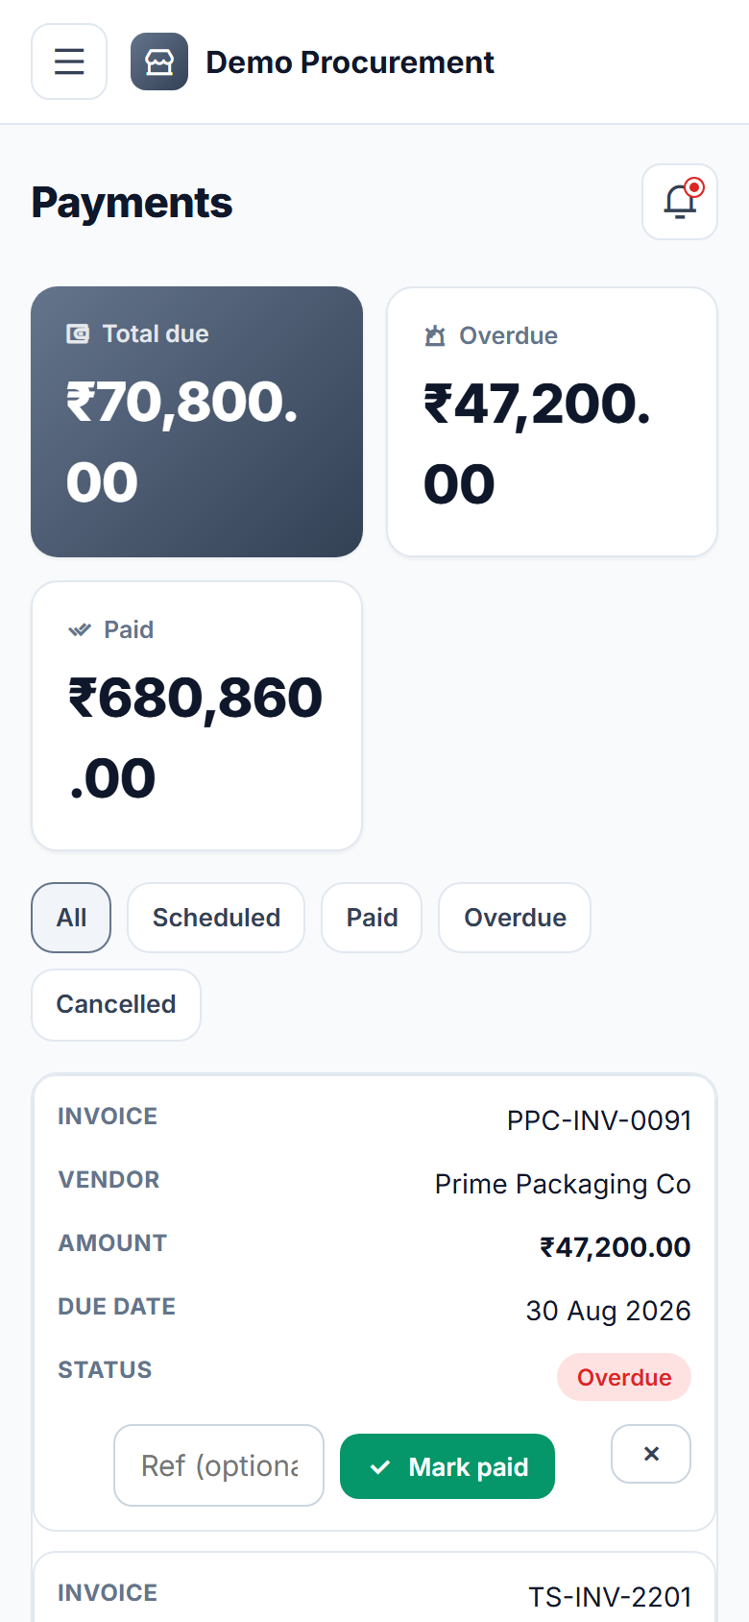Viewport: 749px width, 1622px height.
Task: Select the All filter tab
Action: pyautogui.click(x=71, y=918)
